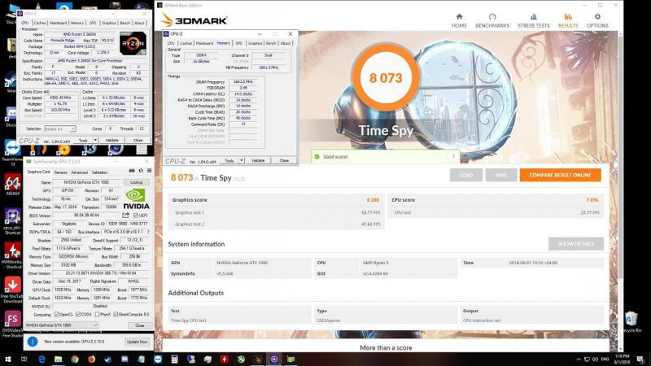The image size is (651, 366).
Task: Open 3DMark Options gear
Action: [597, 20]
